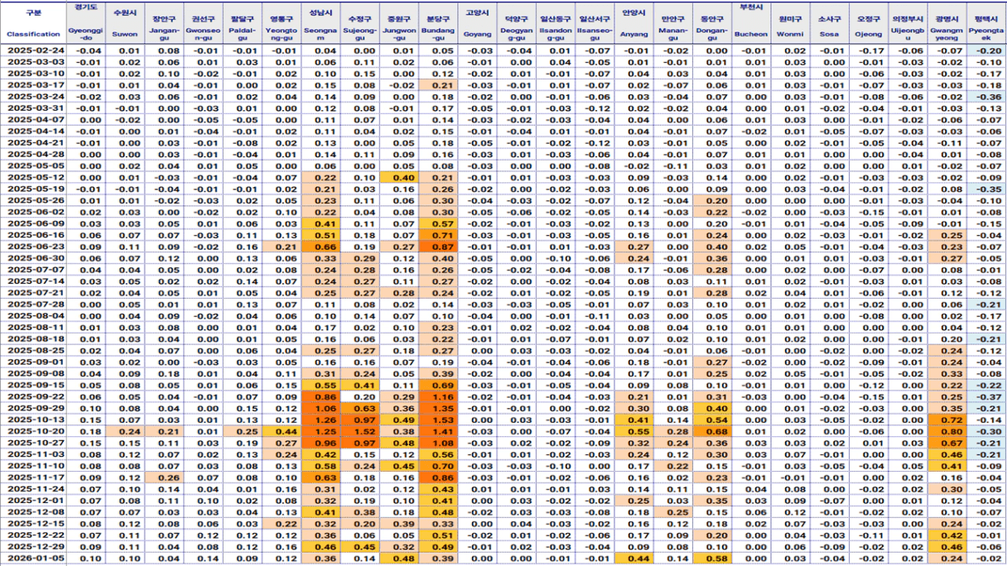1007x566 pixels.
Task: Click the Anyang column header
Action: [x=634, y=23]
